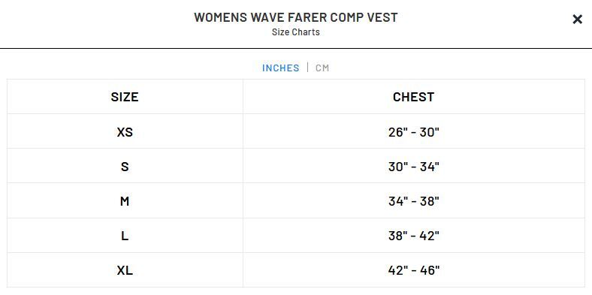Screen dimensions: 592x295
Task: Select the XS size cell
Action: tap(125, 131)
